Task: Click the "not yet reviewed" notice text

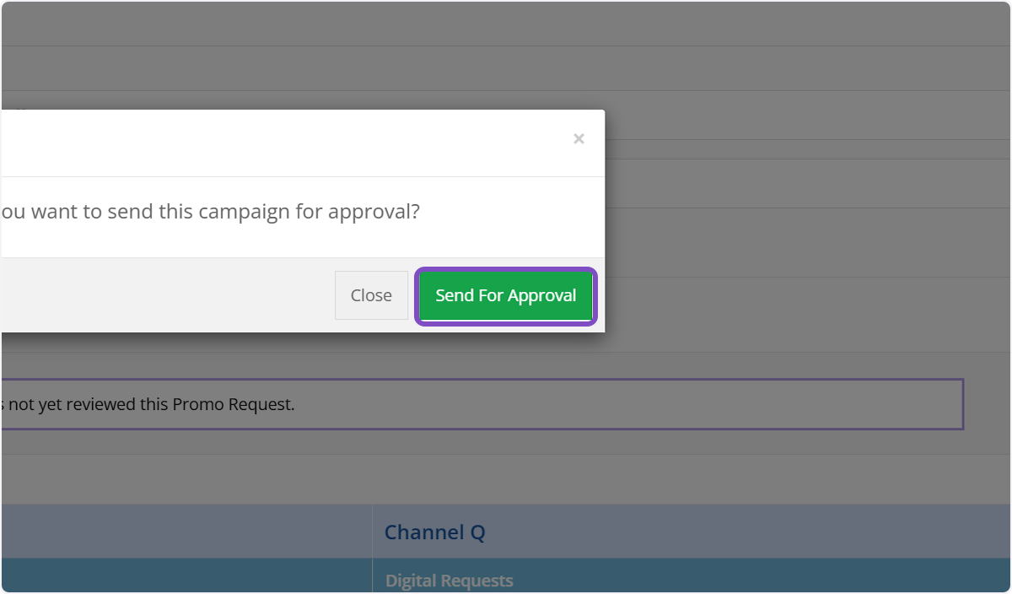Action: (x=84, y=404)
